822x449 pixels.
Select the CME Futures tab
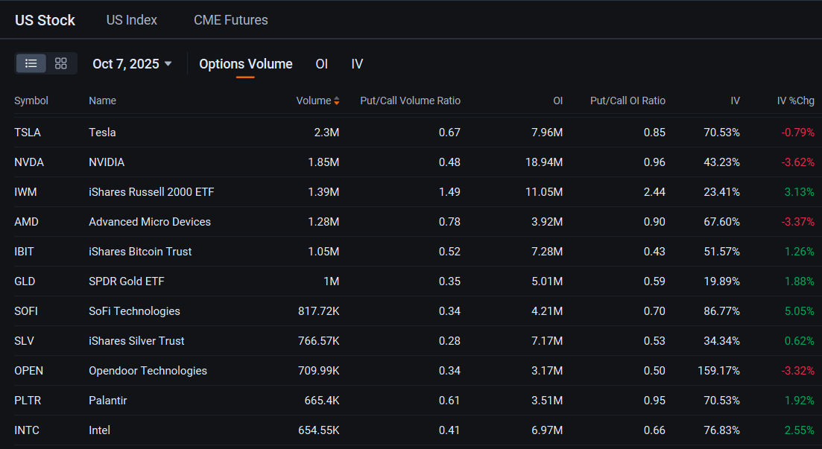231,20
